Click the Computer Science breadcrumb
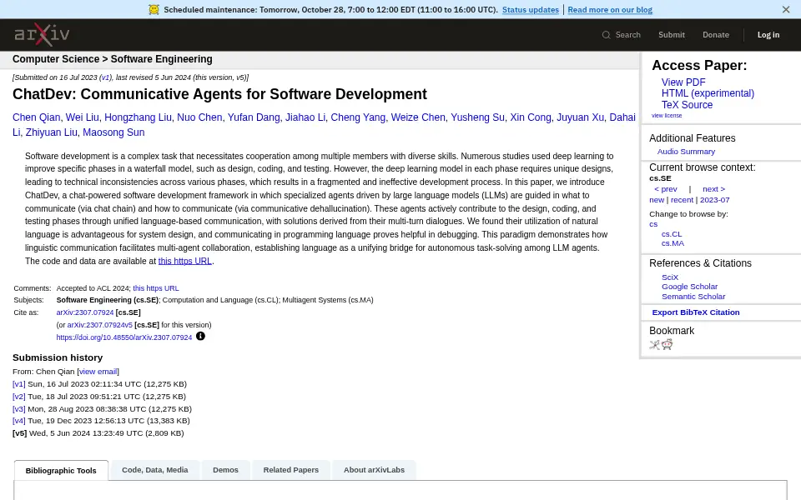Screen dimensions: 801x500 tap(56, 59)
